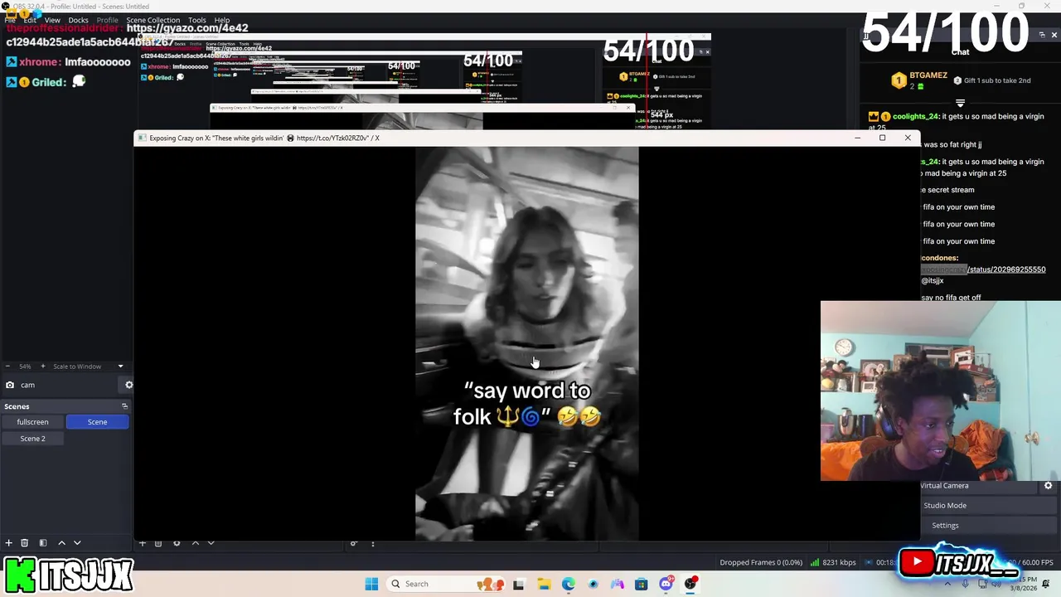The width and height of the screenshot is (1061, 597).
Task: Click the grayscale video in X window
Action: (527, 344)
